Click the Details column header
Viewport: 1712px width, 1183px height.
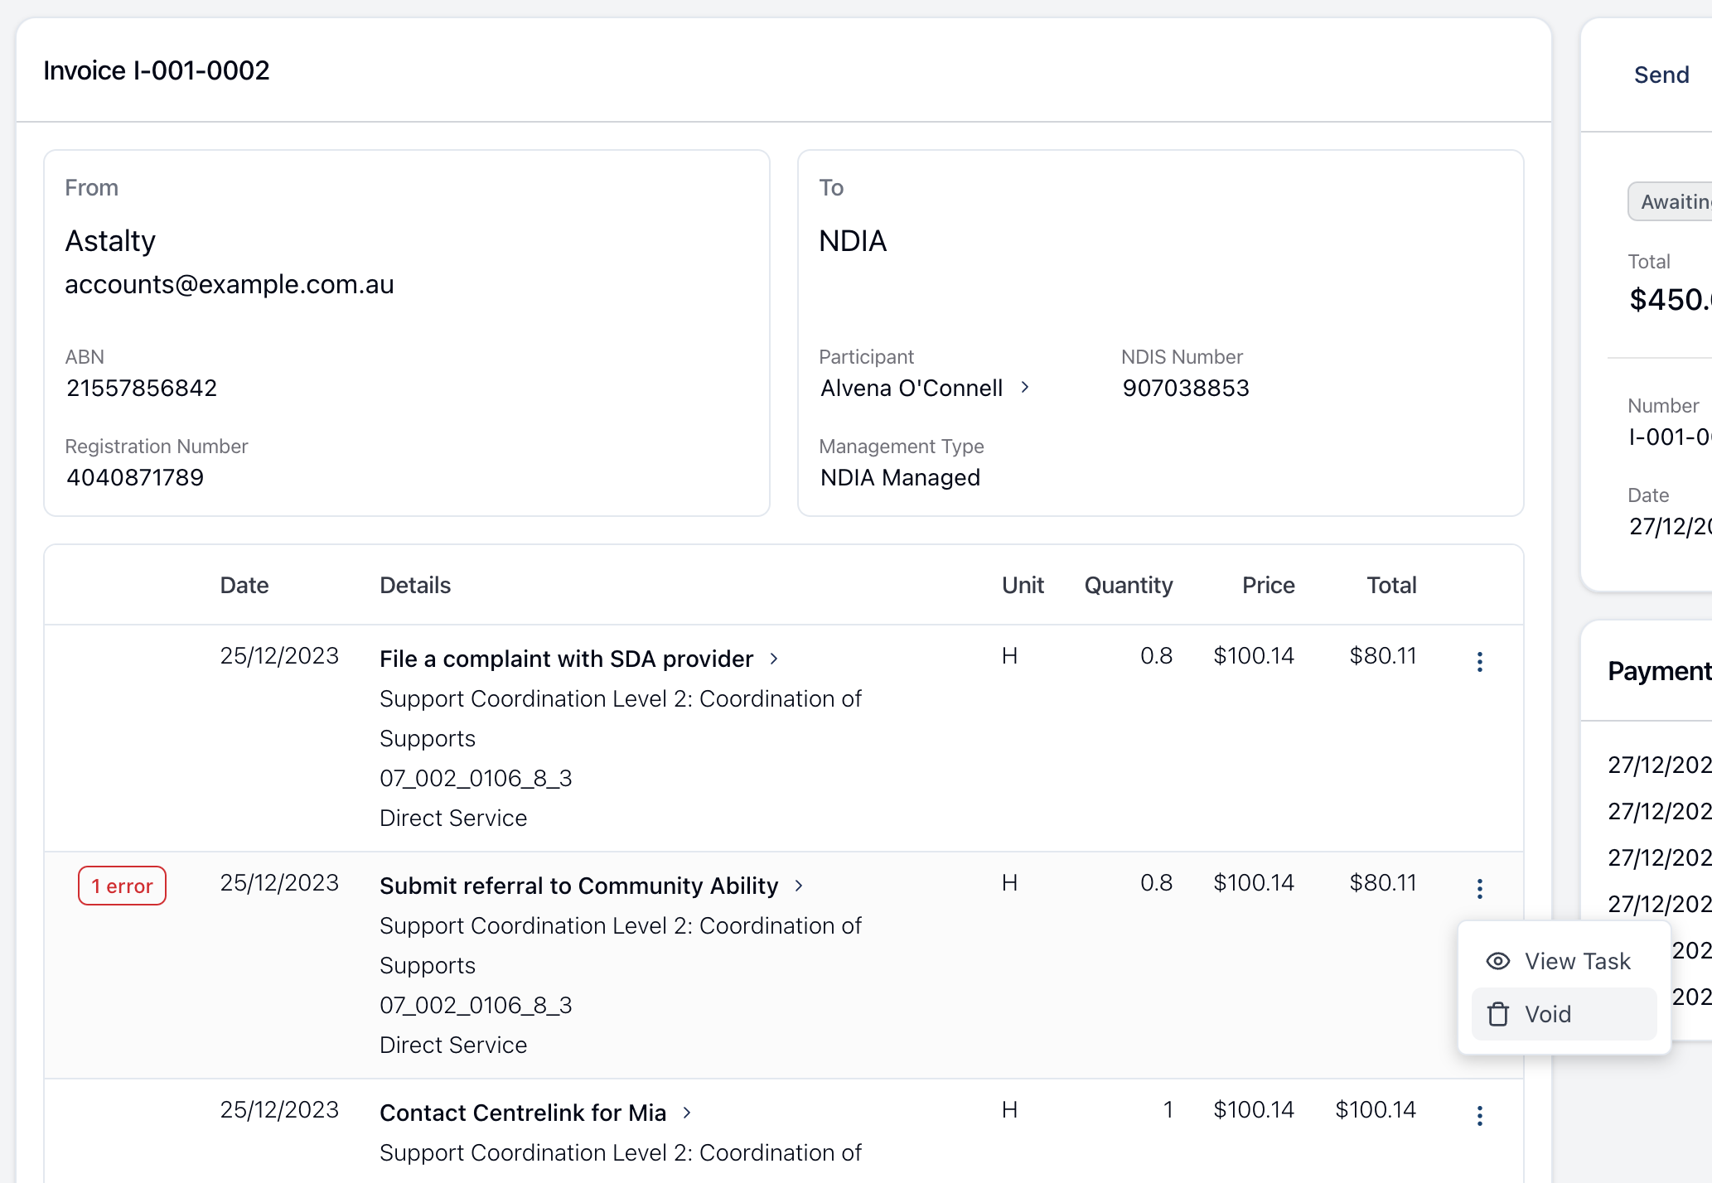click(x=415, y=585)
